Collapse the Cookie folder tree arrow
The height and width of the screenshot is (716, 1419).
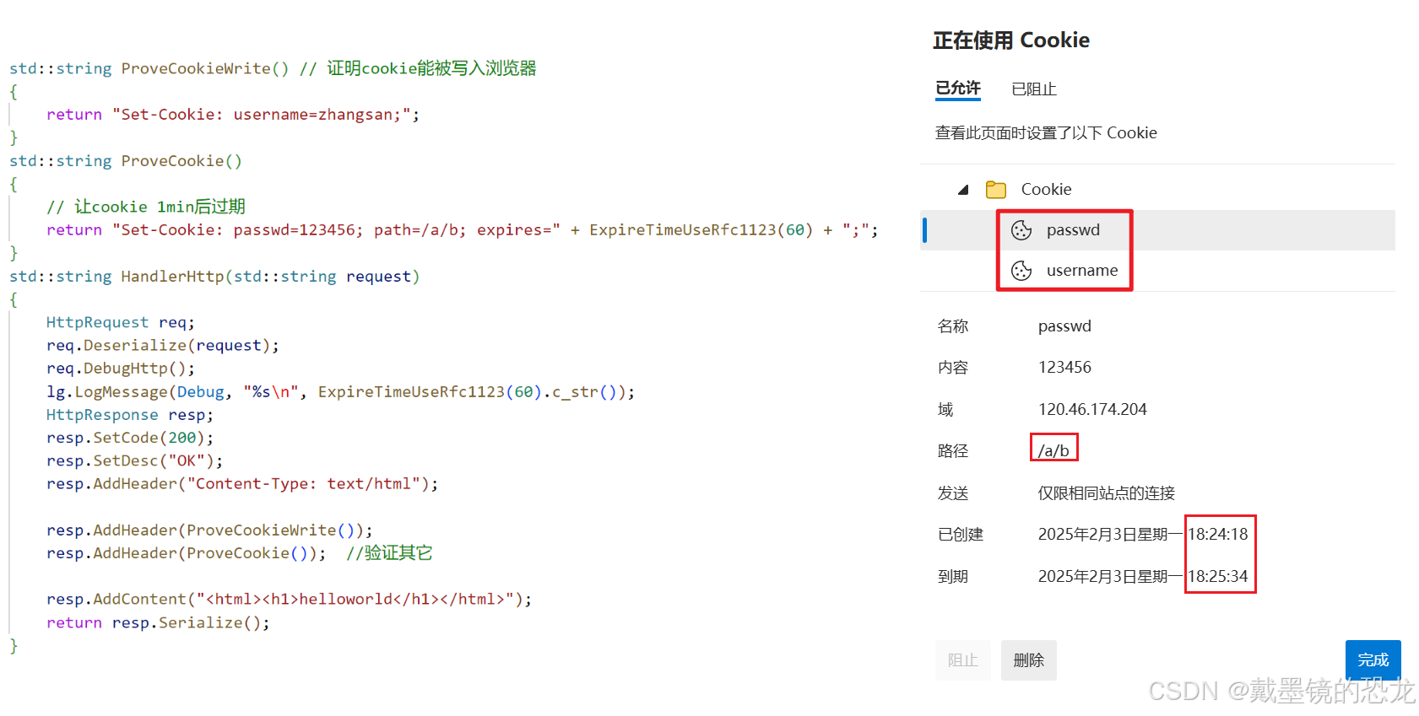(x=962, y=190)
